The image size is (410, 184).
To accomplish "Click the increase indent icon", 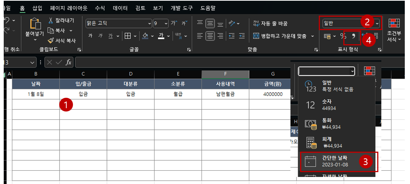I will coord(242,36).
